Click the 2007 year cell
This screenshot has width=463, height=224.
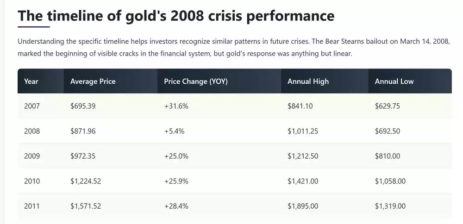pyautogui.click(x=32, y=106)
